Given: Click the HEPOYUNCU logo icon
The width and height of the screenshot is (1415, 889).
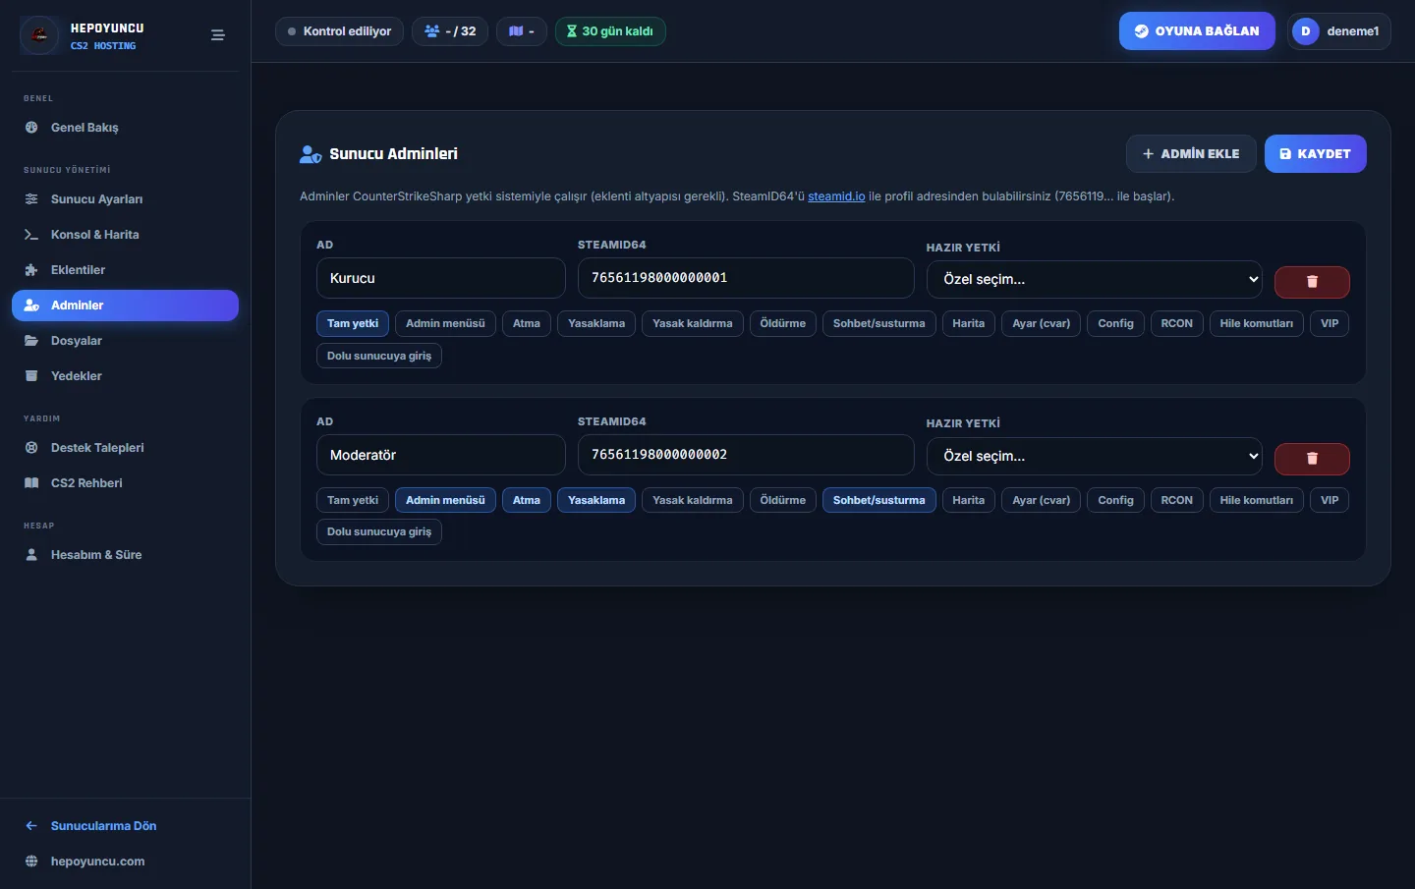Looking at the screenshot, I should coord(39,35).
